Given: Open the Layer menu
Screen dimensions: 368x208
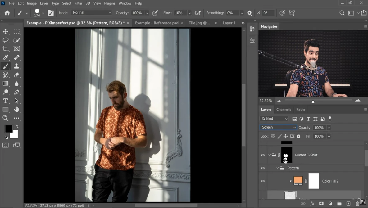Looking at the screenshot, I should 44,3.
